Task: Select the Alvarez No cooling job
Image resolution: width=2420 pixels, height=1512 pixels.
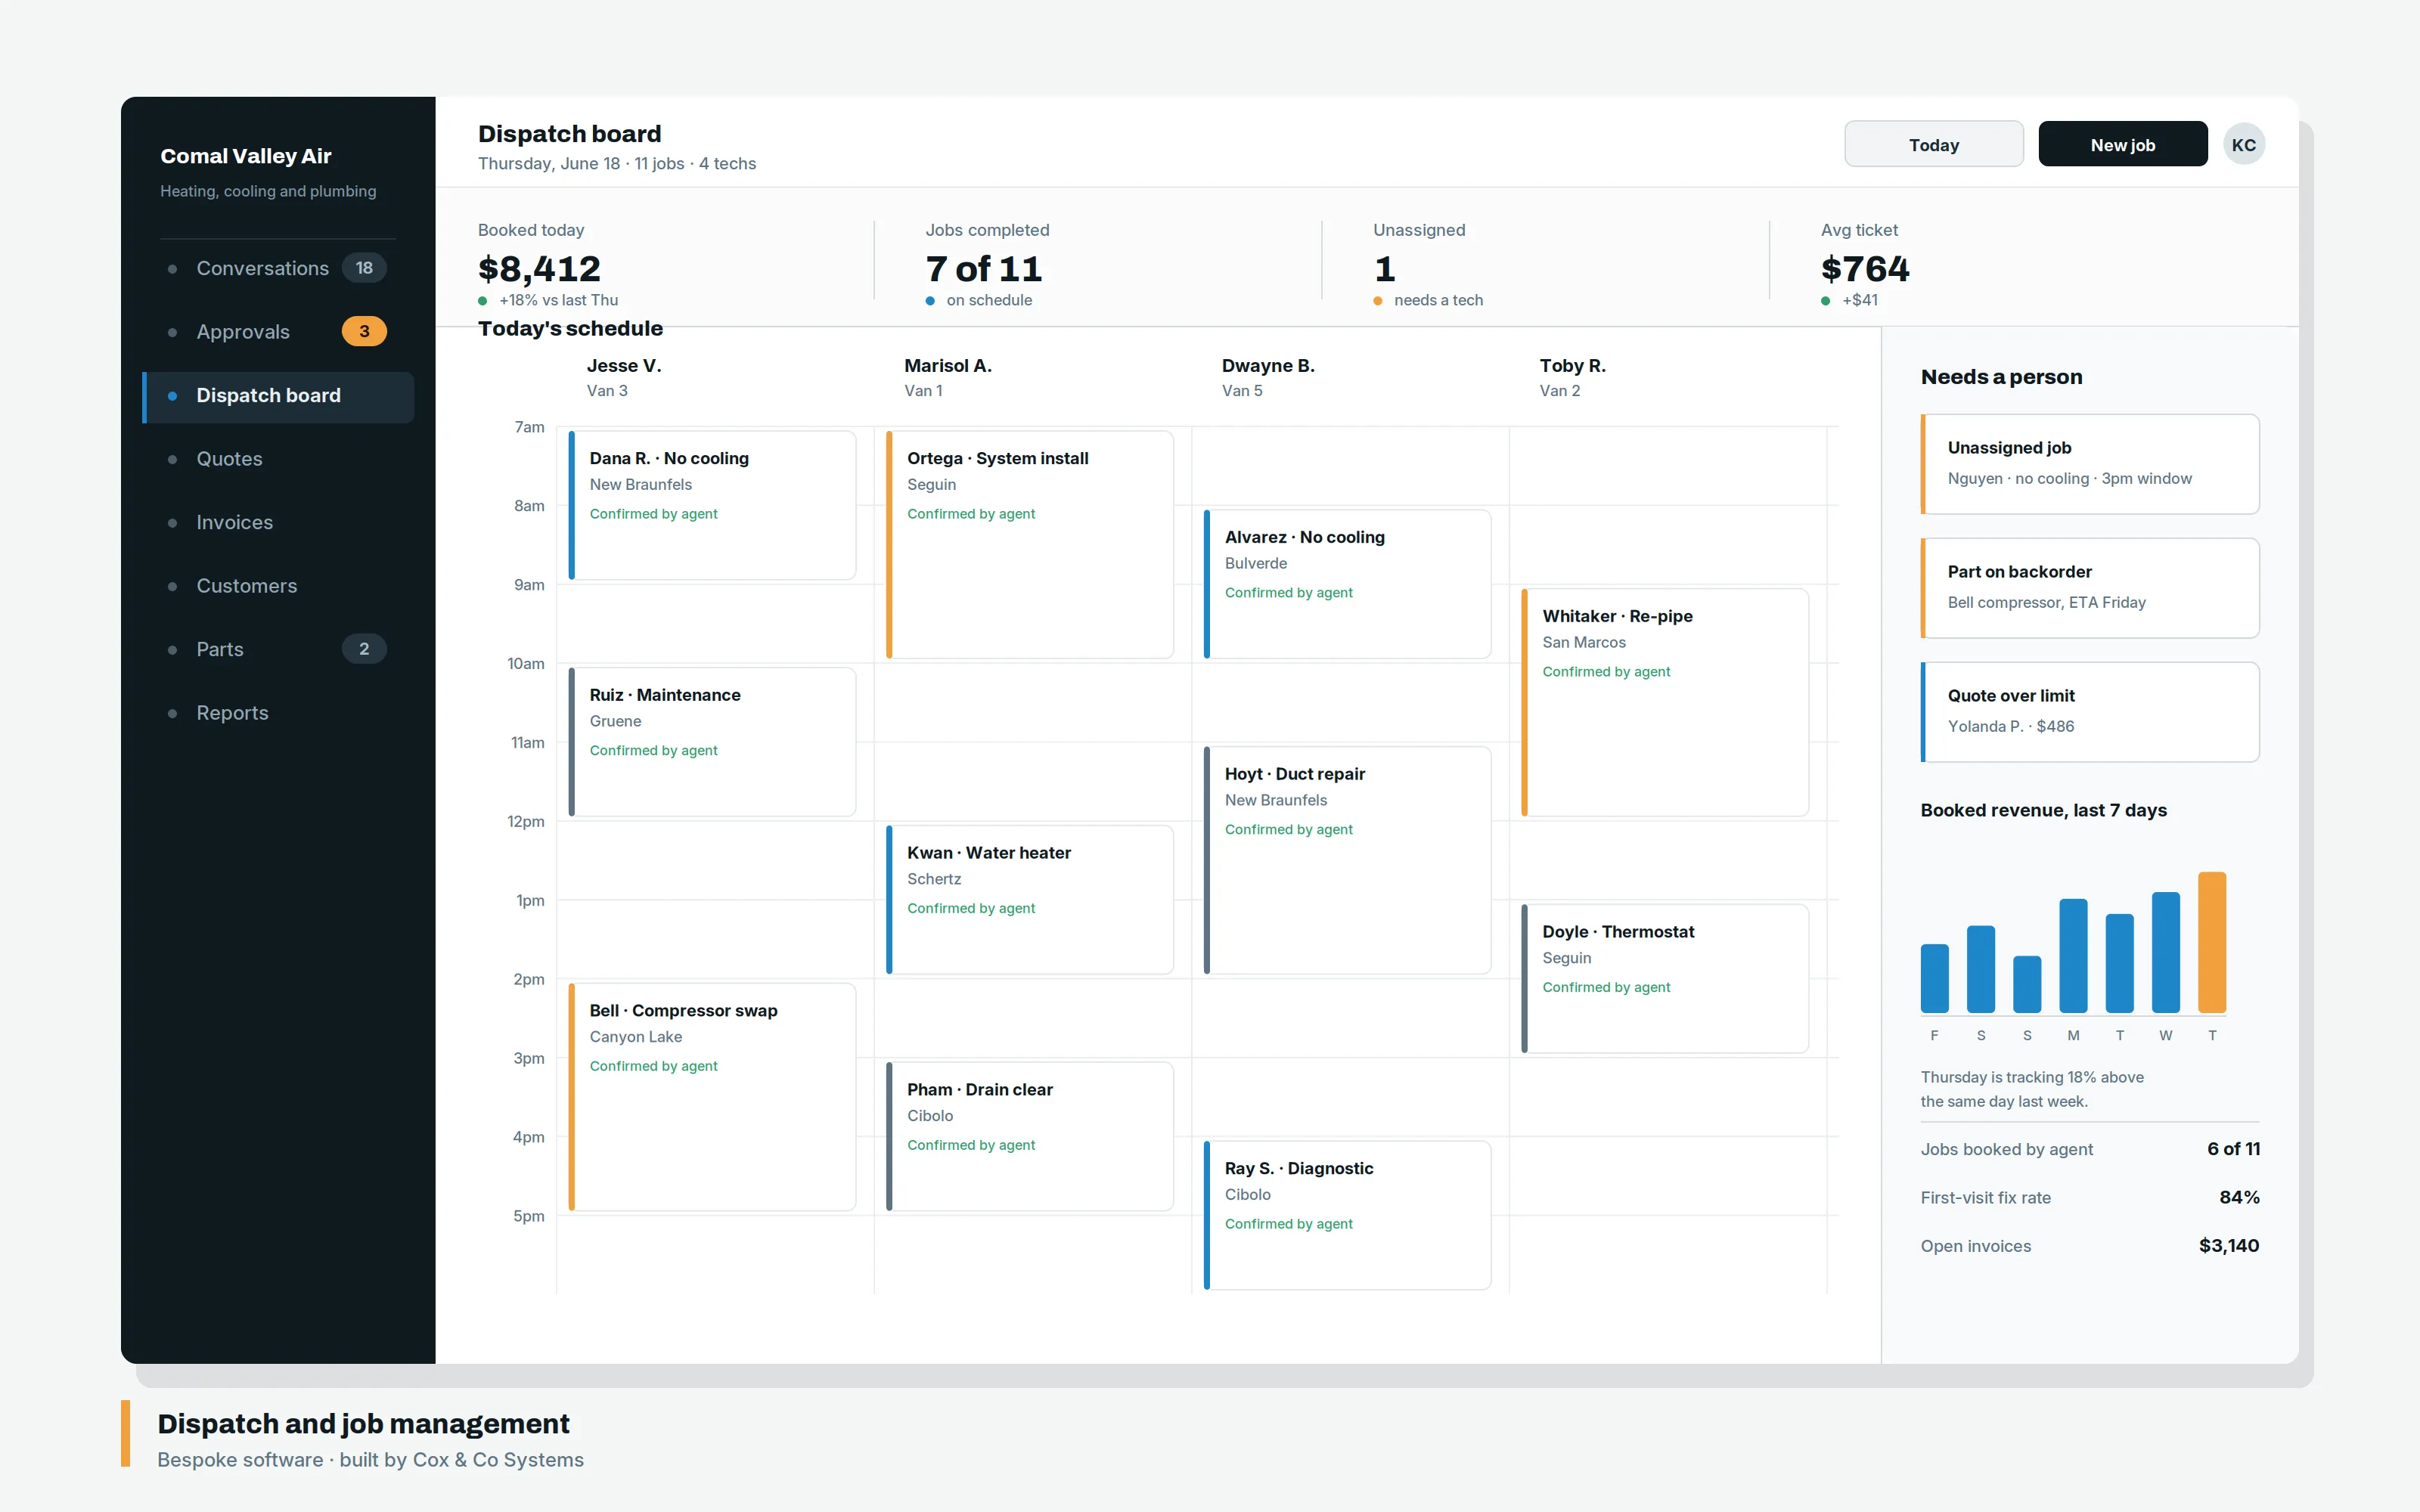Action: coord(1347,584)
